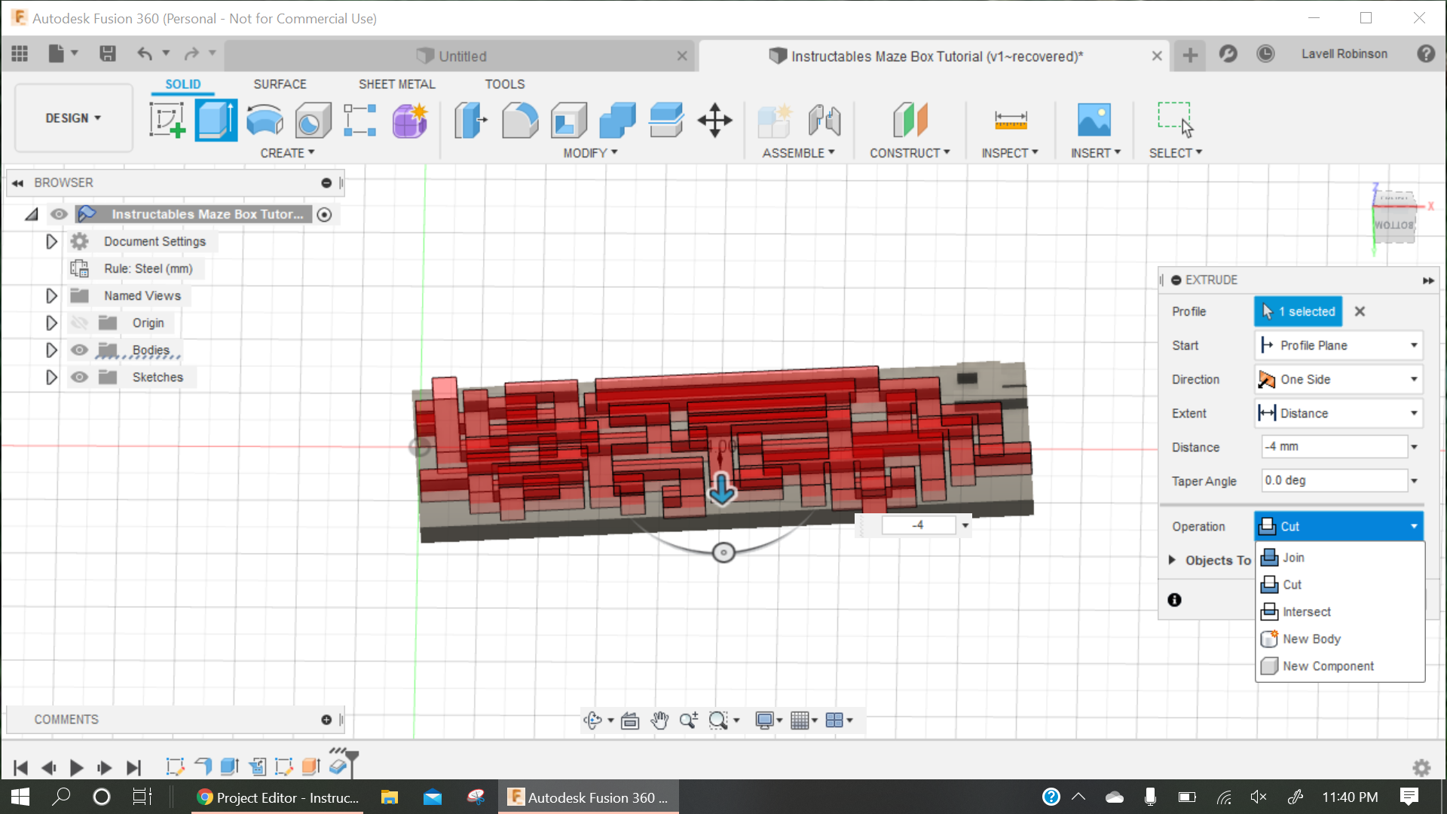The image size is (1447, 814).
Task: Click the Joint tool icon
Action: coord(824,121)
